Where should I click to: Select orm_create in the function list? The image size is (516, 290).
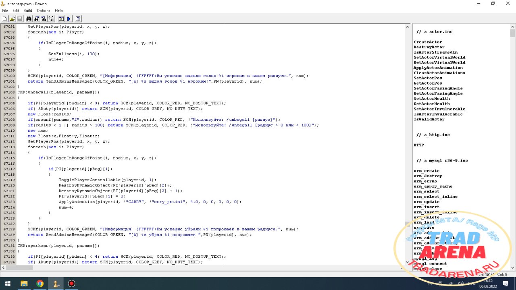tap(427, 171)
